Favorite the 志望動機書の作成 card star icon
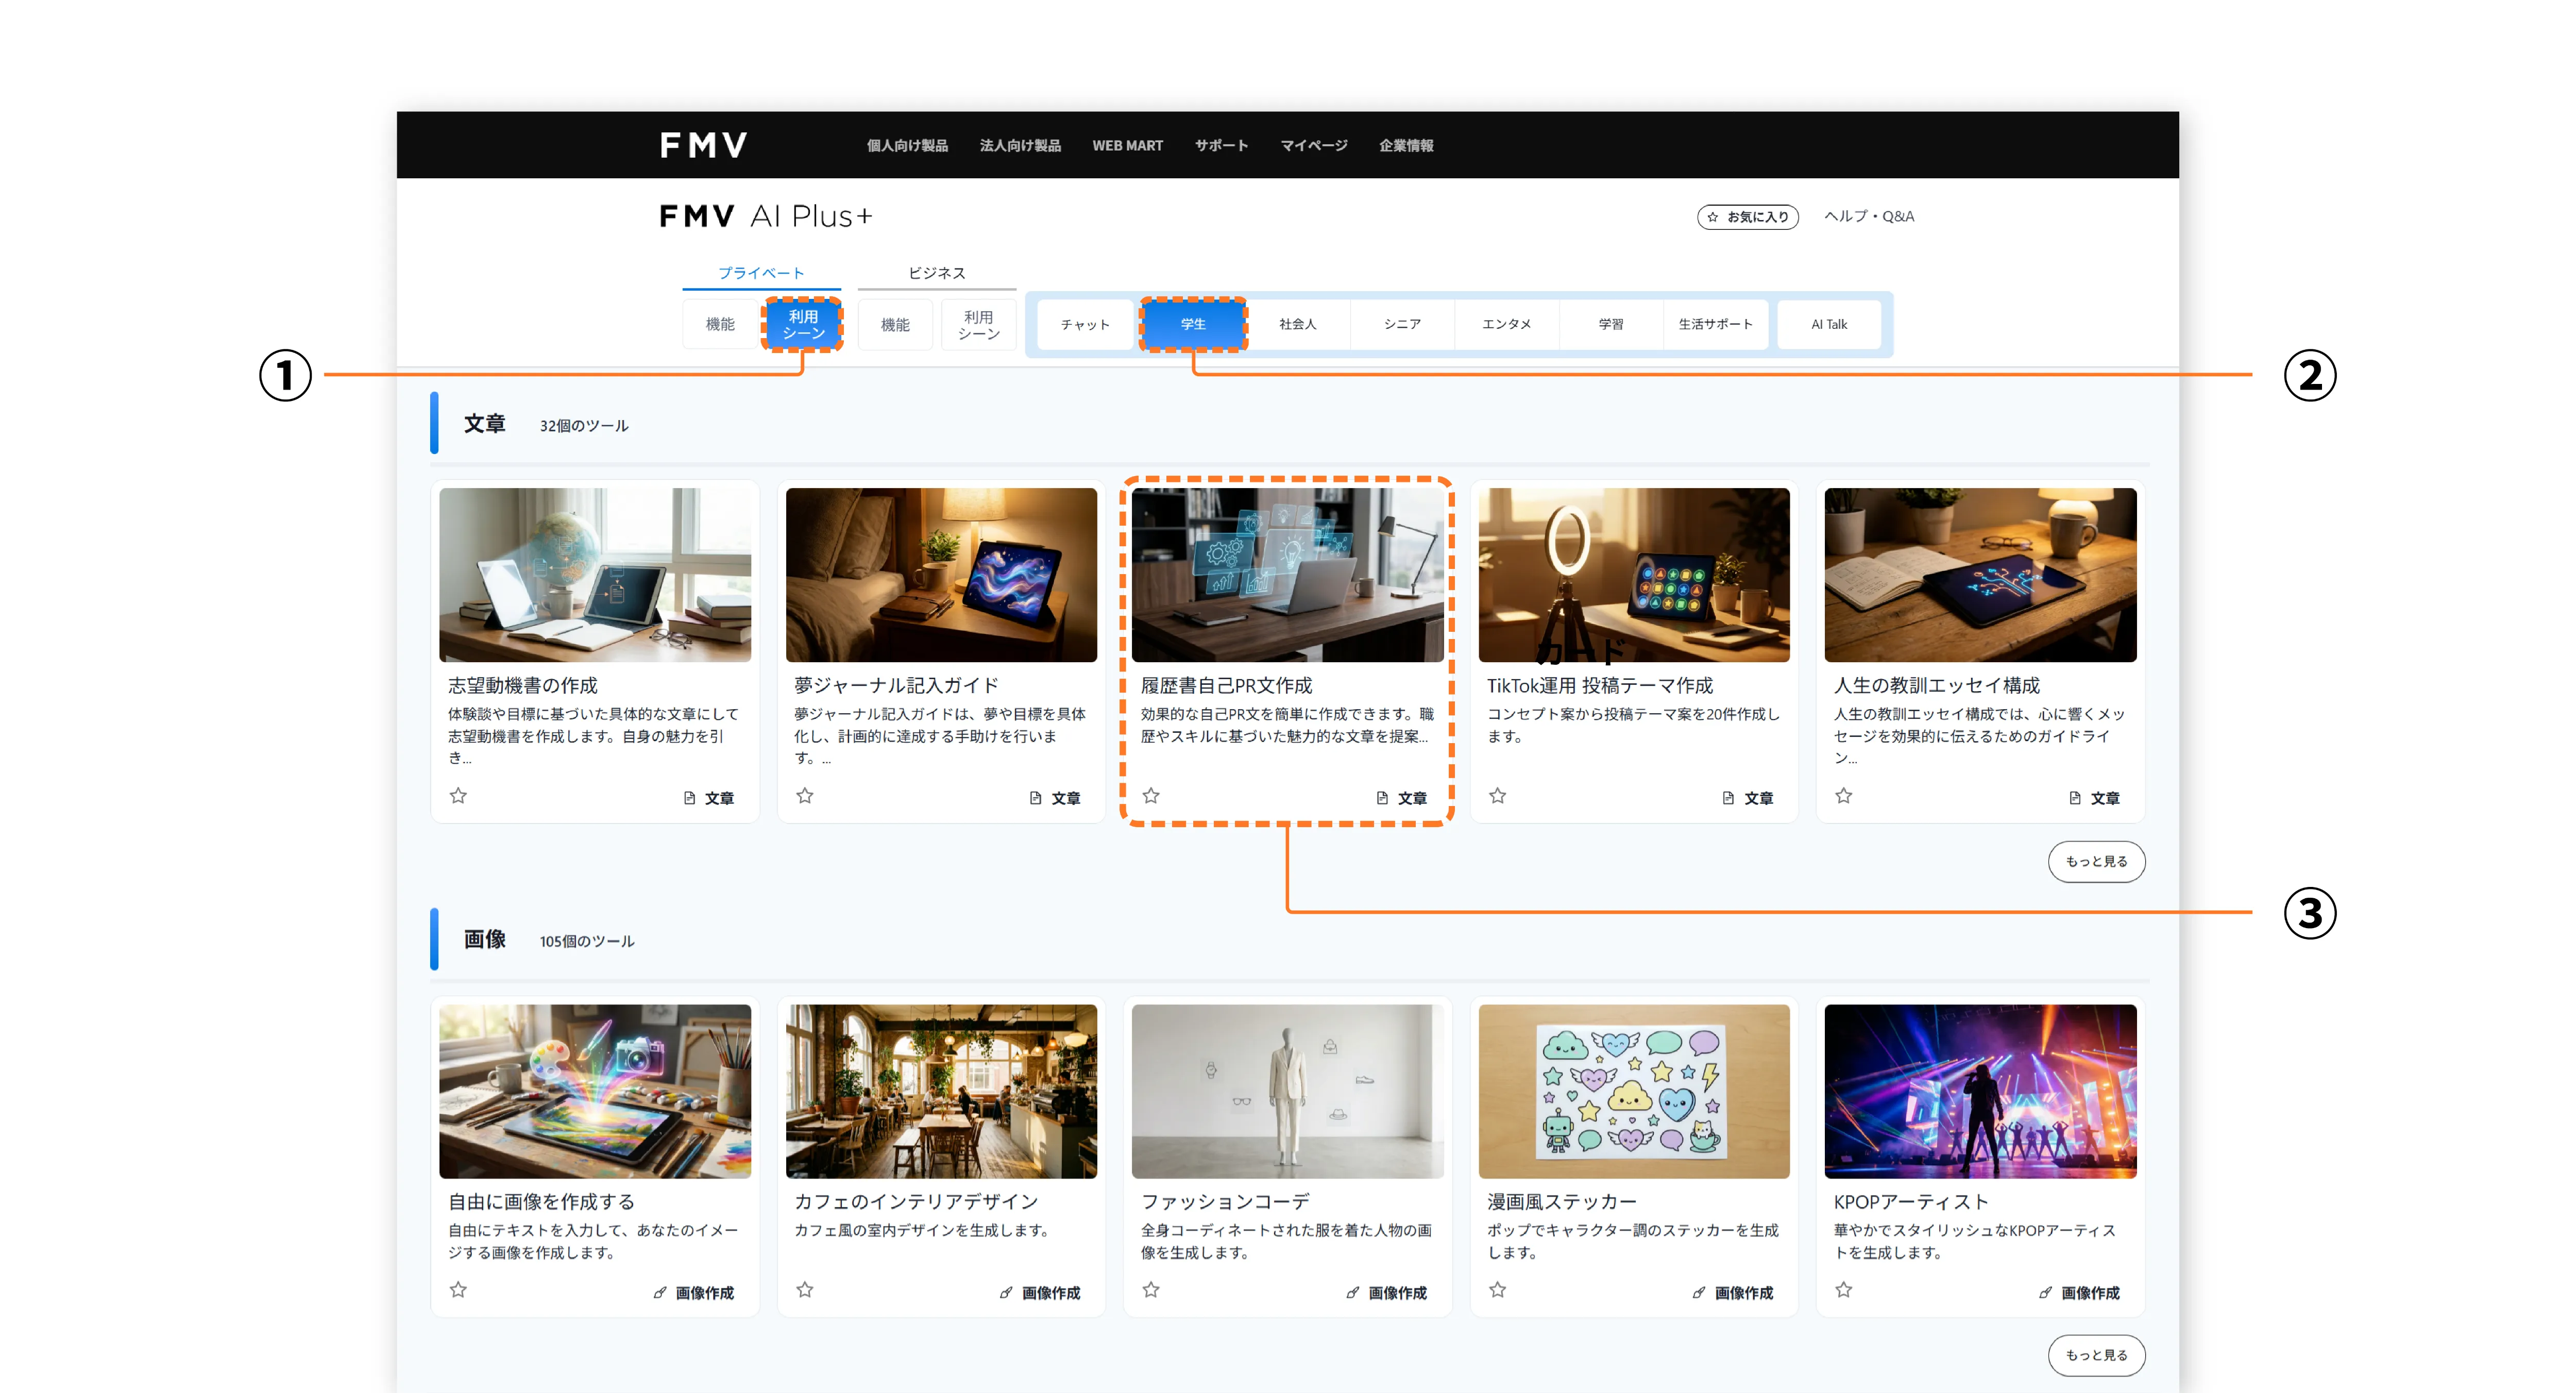Viewport: 2576px width, 1393px height. pyautogui.click(x=459, y=796)
